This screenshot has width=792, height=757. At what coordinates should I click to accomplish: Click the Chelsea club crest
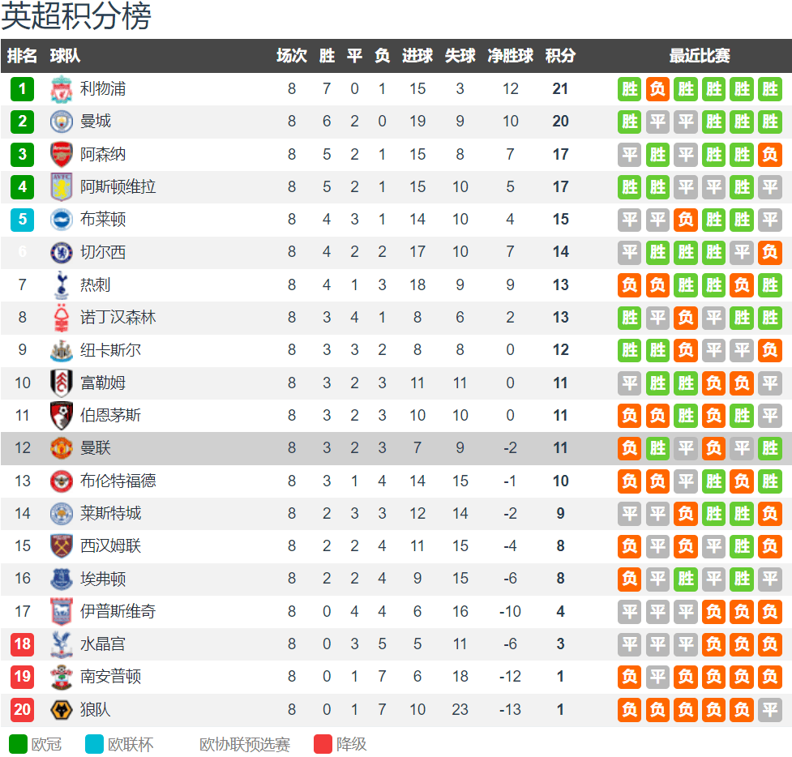(x=61, y=252)
